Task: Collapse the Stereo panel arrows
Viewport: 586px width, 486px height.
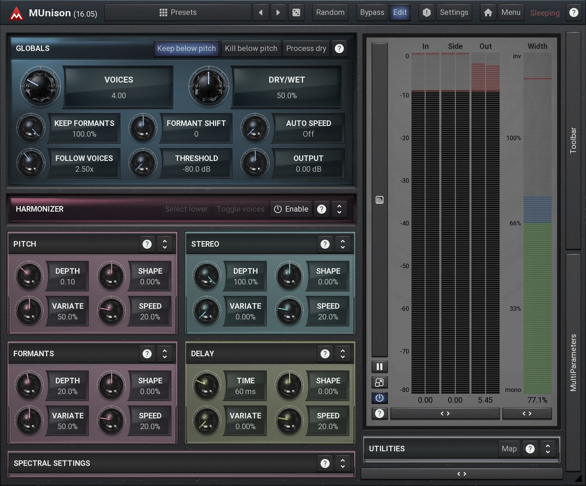Action: tap(343, 244)
